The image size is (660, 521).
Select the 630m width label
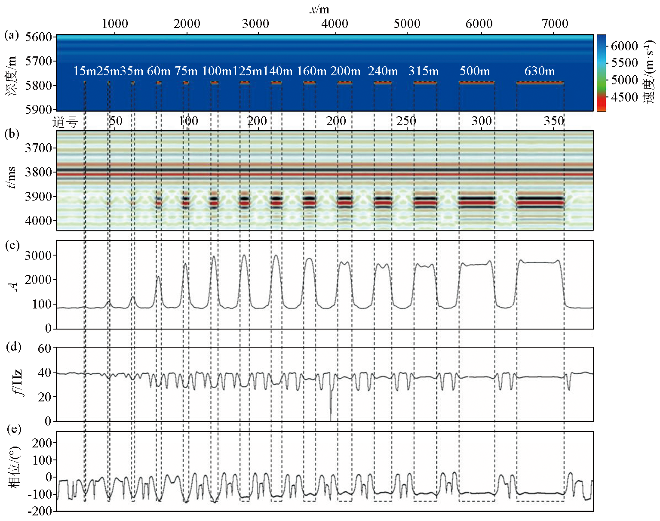[x=540, y=71]
